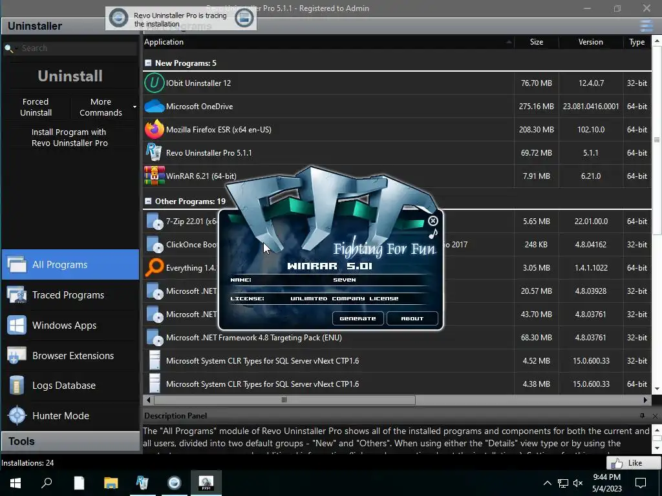Viewport: 662px width, 496px height.
Task: Click the 23.081.0416.0001 version cell
Action: click(x=591, y=107)
